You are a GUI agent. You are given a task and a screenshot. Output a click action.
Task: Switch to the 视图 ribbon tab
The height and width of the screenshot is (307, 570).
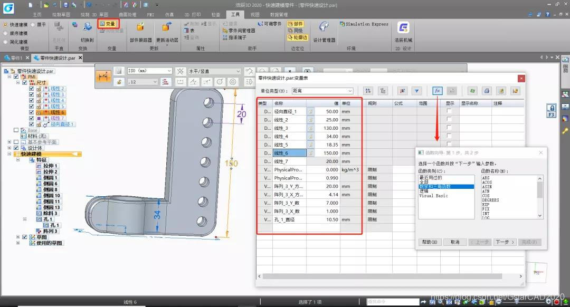click(x=255, y=15)
